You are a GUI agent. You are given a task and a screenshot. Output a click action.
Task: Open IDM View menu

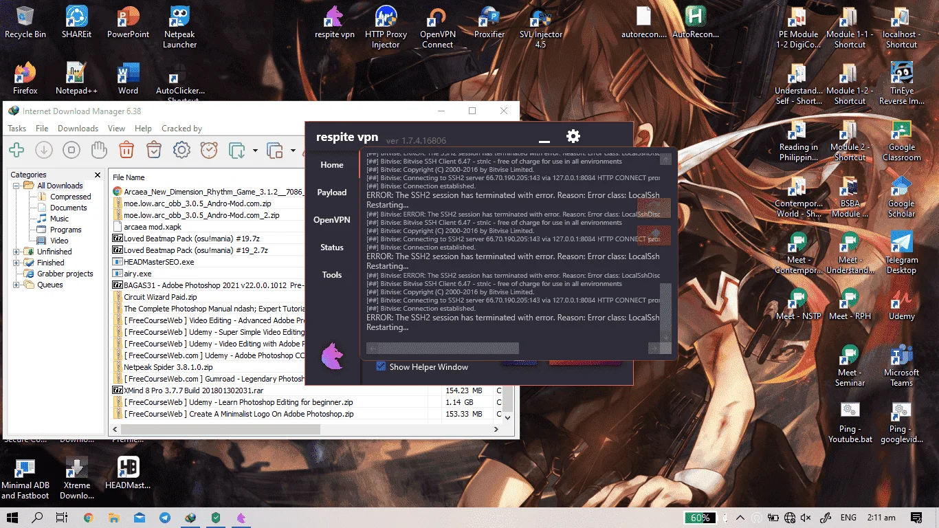(116, 129)
